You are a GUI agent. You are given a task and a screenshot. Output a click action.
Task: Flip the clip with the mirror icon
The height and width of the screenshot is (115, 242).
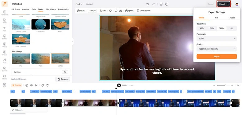tap(121, 11)
